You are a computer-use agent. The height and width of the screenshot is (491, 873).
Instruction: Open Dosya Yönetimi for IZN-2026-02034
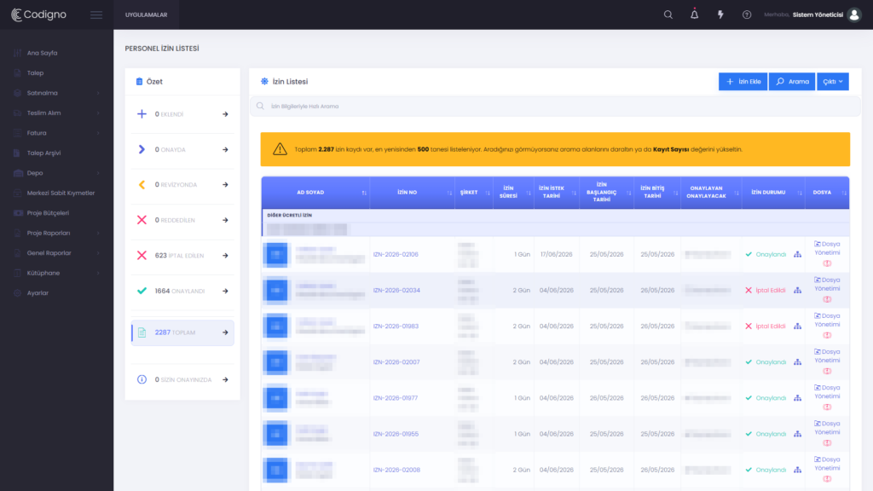827,285
